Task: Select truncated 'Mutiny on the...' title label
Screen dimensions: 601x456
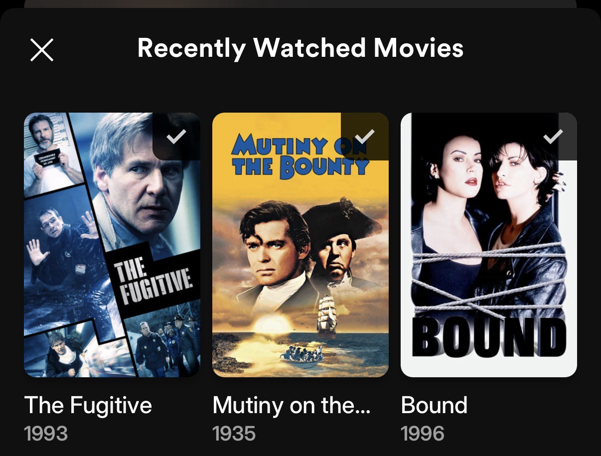Action: click(x=292, y=405)
